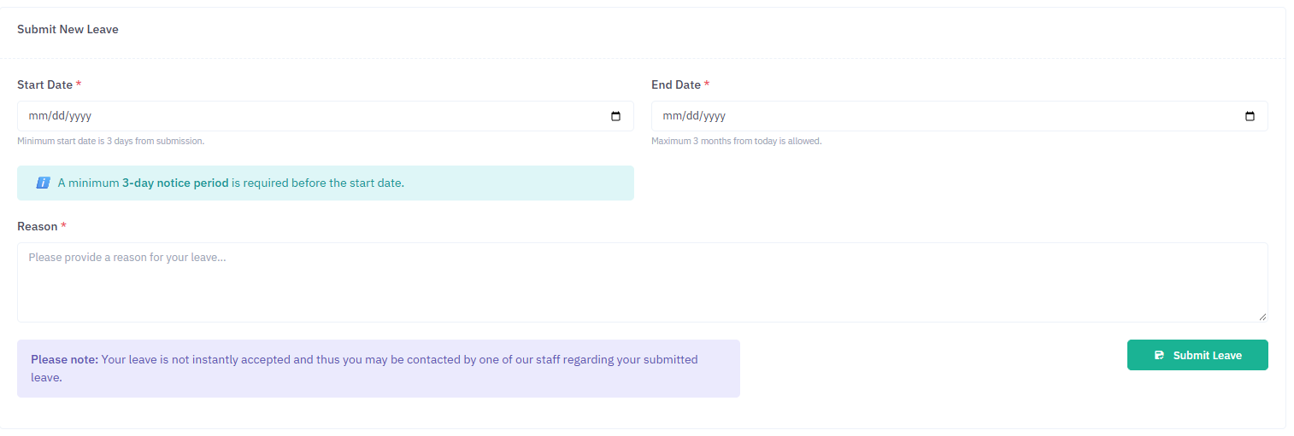Viewport: 1294px width, 436px height.
Task: Click the 'Submit New Leave' heading
Action: [68, 29]
